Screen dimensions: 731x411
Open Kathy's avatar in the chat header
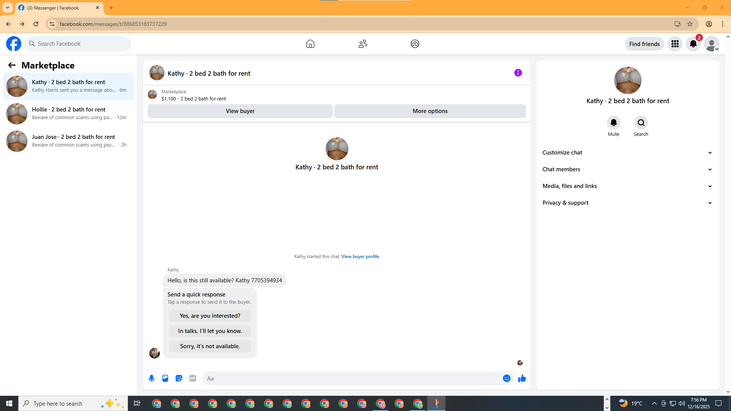[157, 73]
